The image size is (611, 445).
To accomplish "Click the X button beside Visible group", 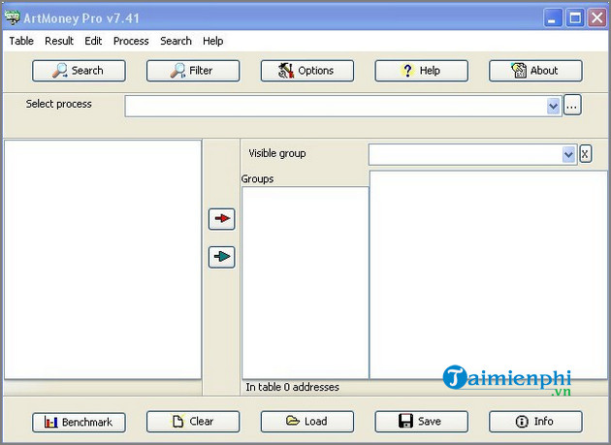I will [585, 153].
